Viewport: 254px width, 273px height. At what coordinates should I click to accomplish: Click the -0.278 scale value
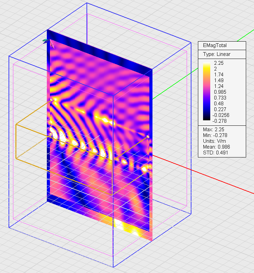(219, 121)
